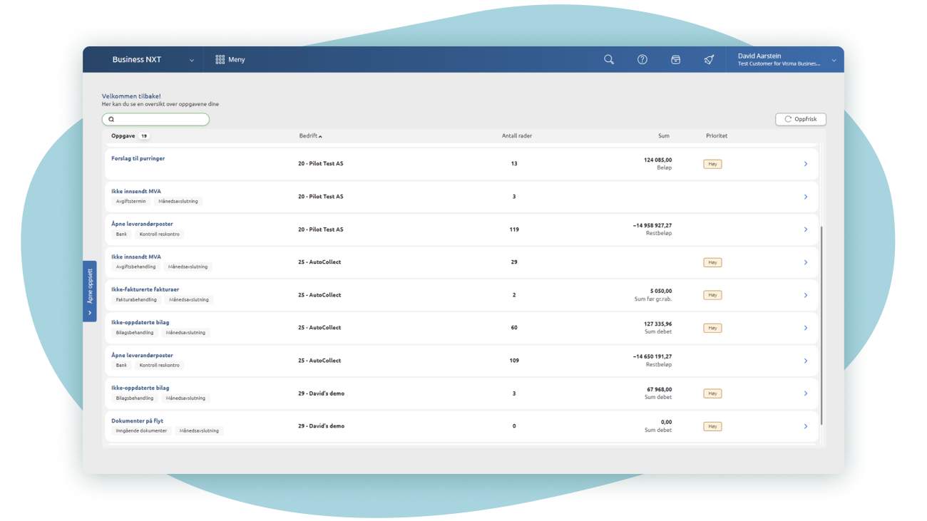Screen dimensions: 927x521
Task: Click the Oppfrisk refresh button
Action: [800, 119]
